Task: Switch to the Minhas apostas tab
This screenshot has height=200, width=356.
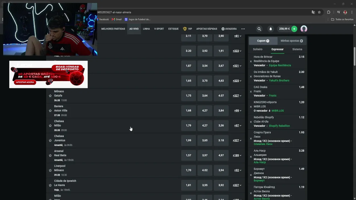Action: point(292,41)
